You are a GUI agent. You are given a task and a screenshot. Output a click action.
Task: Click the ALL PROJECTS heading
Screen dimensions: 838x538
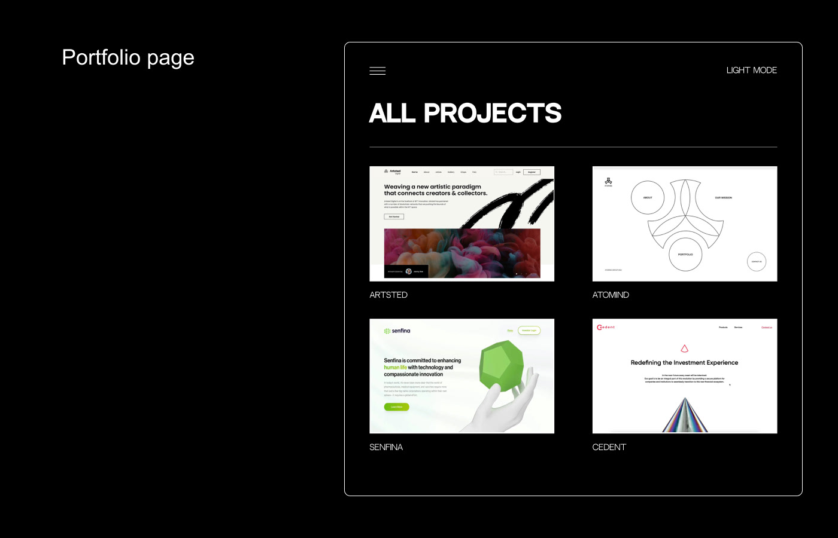click(465, 113)
